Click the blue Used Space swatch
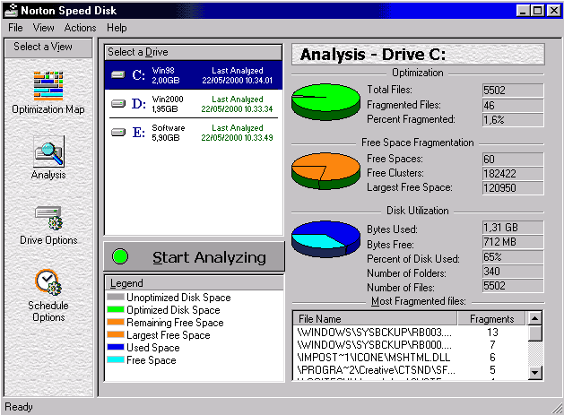The height and width of the screenshot is (415, 564). [116, 347]
